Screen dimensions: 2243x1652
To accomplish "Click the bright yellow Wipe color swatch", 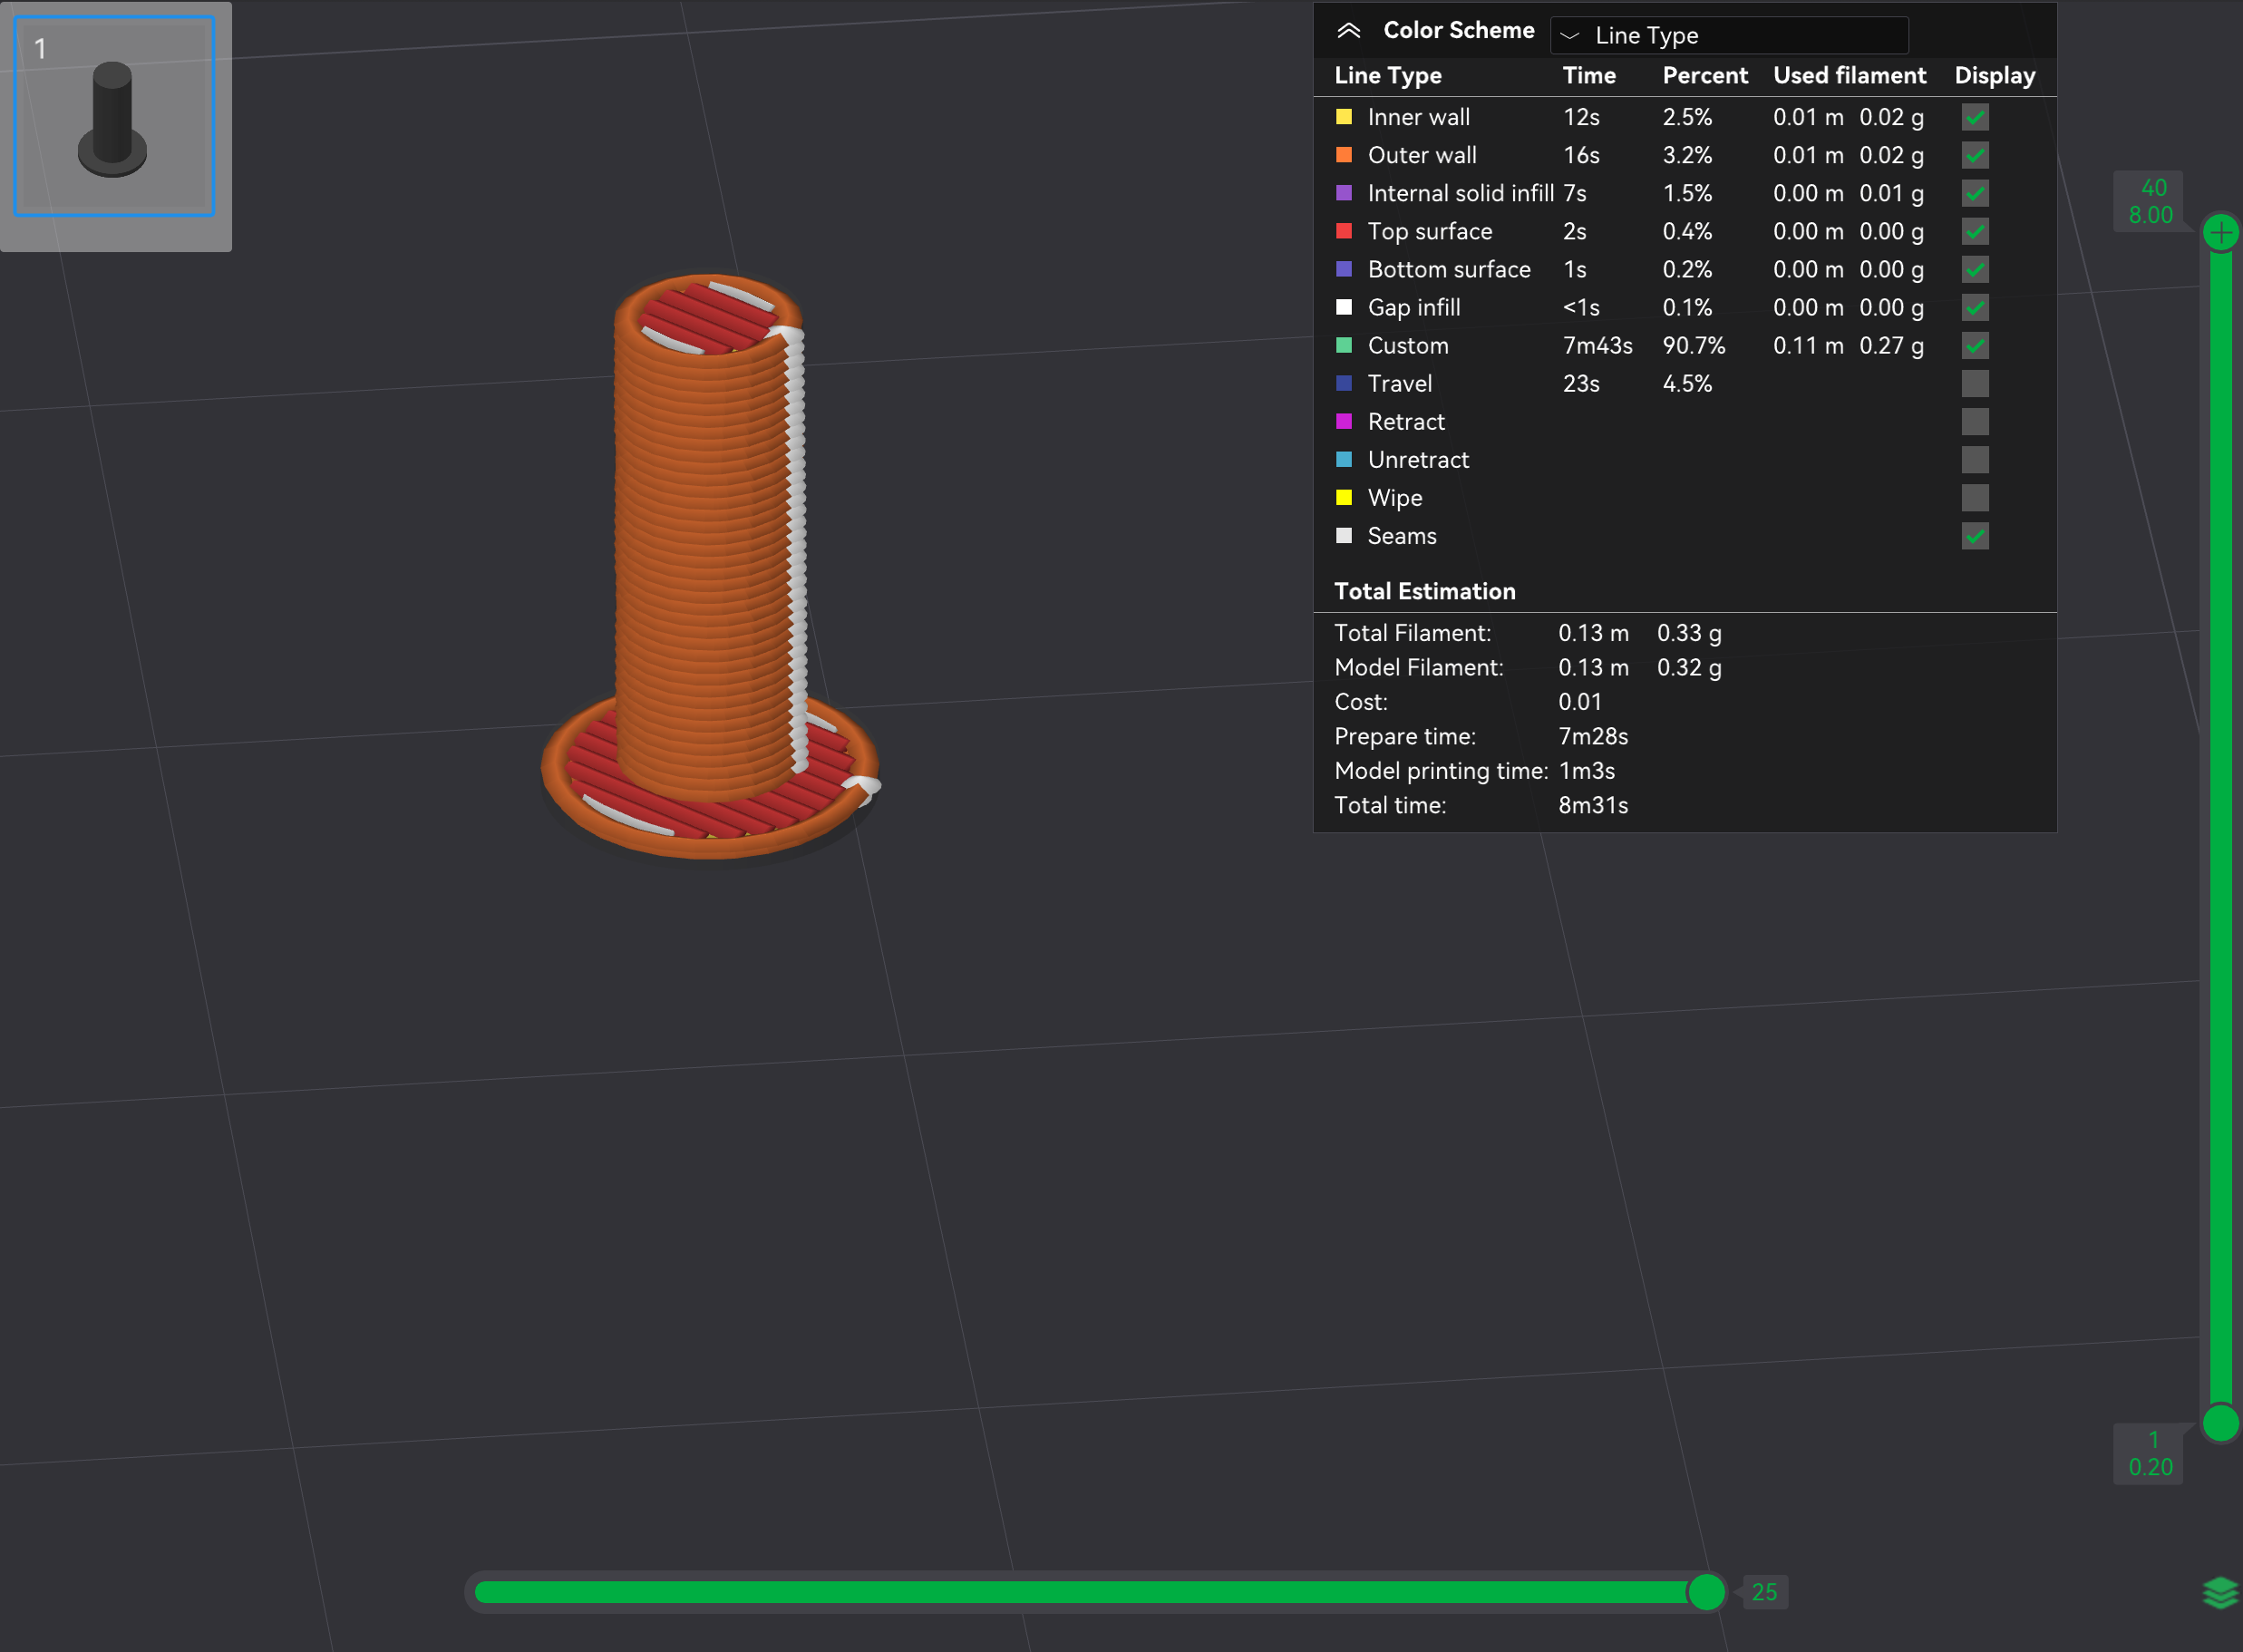I will [x=1343, y=497].
